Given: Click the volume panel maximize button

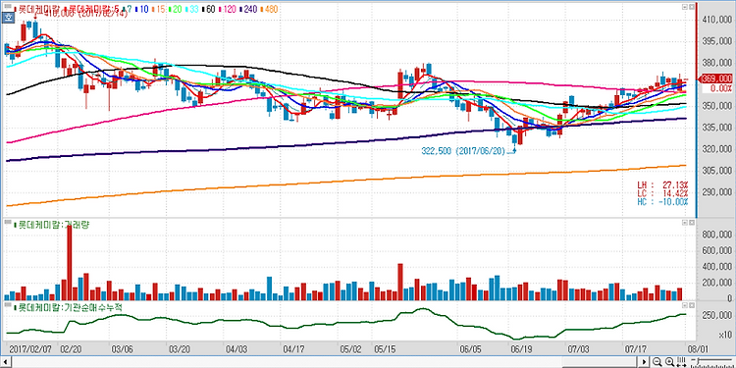Looking at the screenshot, I should 692,223.
